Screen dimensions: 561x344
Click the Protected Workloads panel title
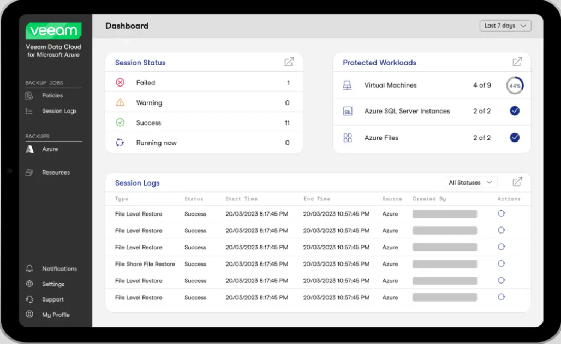click(x=379, y=63)
